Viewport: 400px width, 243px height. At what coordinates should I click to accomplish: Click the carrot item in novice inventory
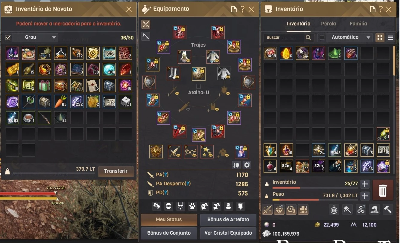click(x=61, y=102)
